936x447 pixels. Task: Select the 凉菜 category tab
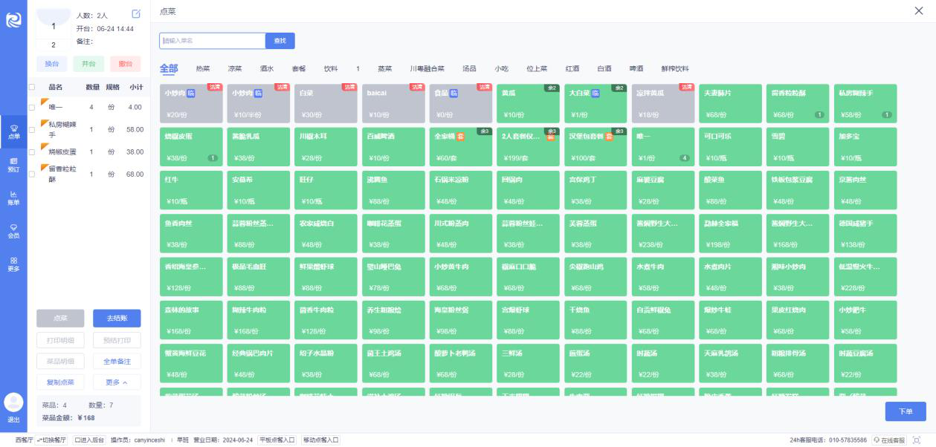[235, 68]
